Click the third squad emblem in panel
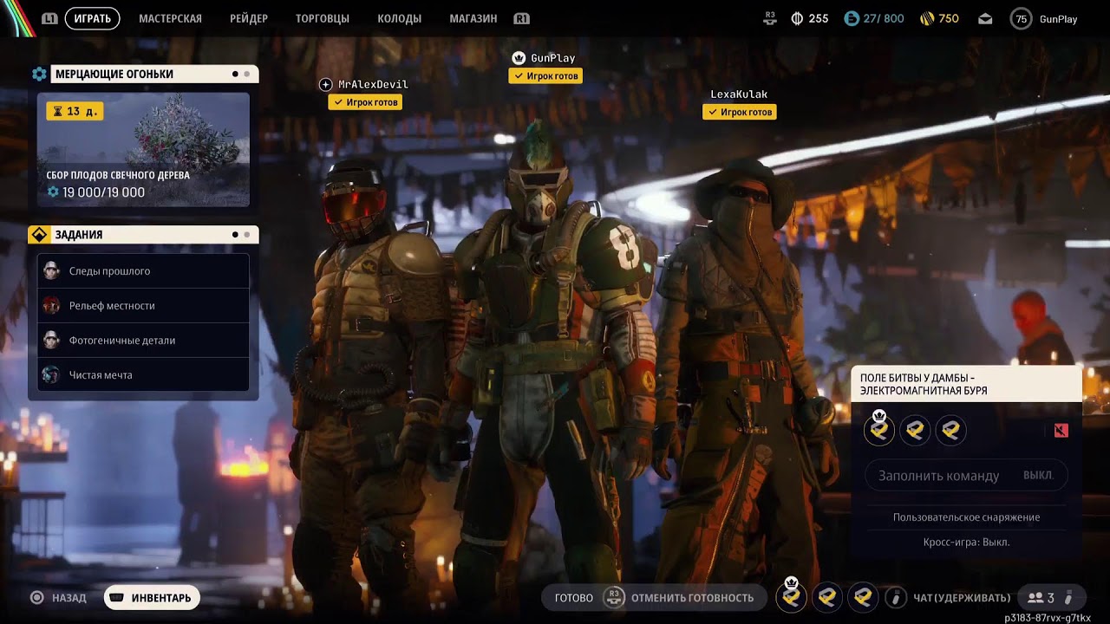1110x624 pixels. pyautogui.click(x=950, y=430)
